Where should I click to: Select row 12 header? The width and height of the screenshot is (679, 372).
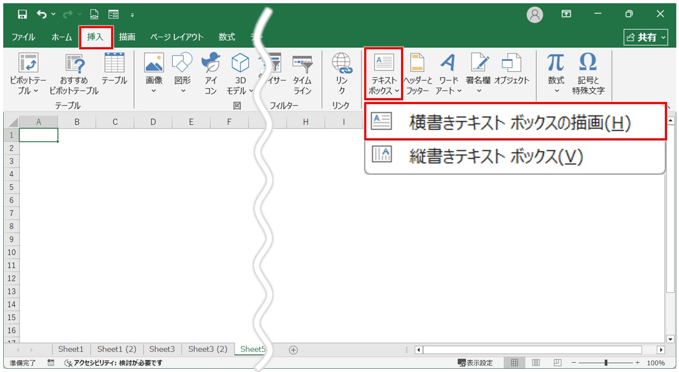11,278
